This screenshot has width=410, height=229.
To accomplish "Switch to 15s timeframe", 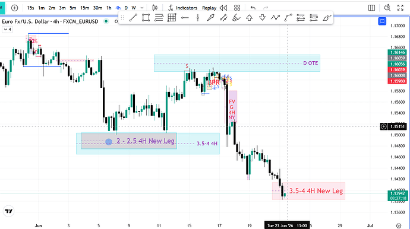I will click(30, 8).
